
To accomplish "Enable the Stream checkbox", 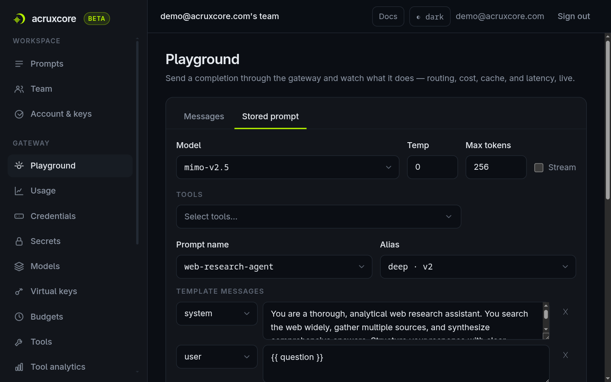I will tap(539, 168).
